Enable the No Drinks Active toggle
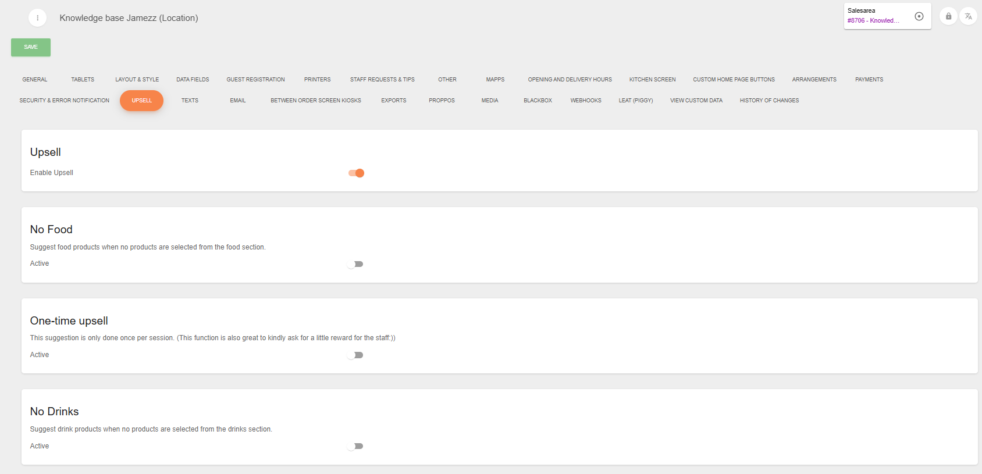The image size is (982, 474). pyautogui.click(x=355, y=447)
